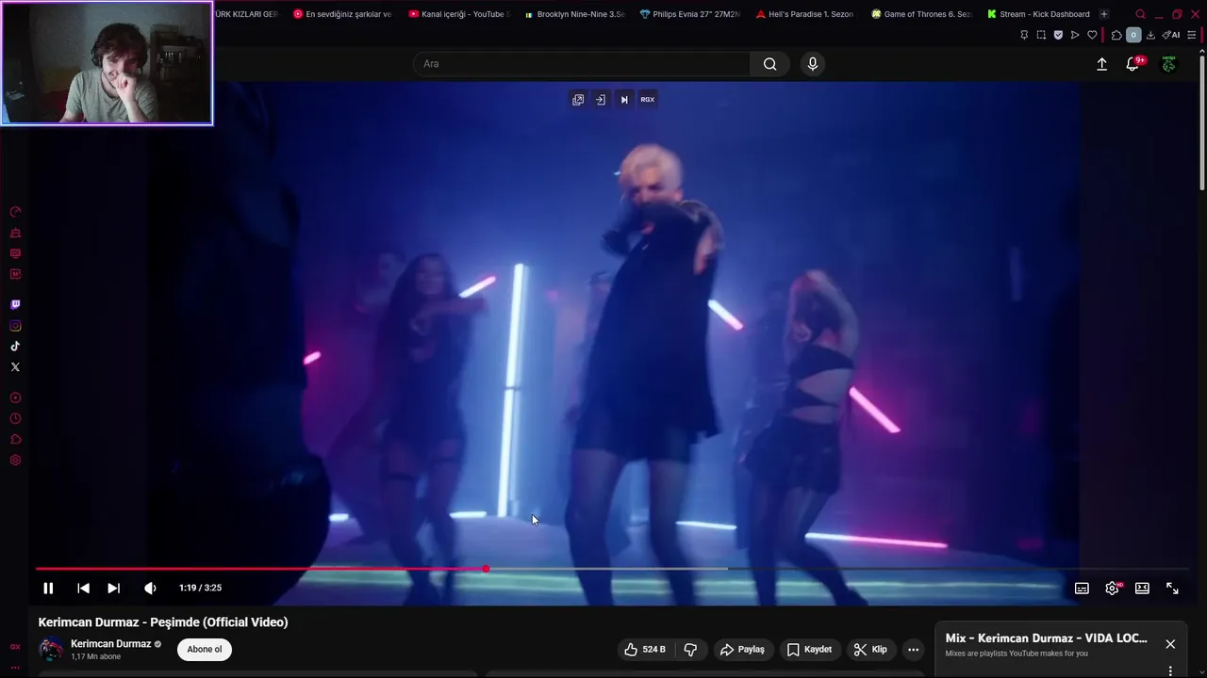Bookmark the page with the heart icon
This screenshot has height=678, width=1207.
(x=1092, y=35)
